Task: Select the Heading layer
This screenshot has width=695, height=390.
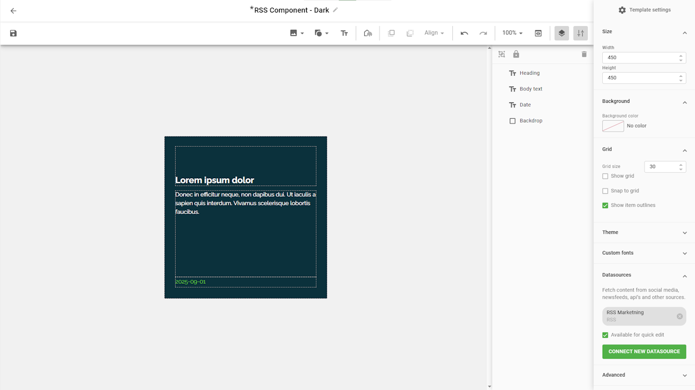Action: pyautogui.click(x=529, y=73)
